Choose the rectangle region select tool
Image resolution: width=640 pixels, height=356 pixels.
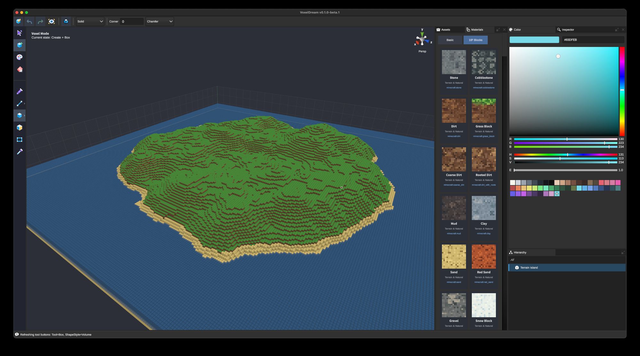(x=20, y=140)
